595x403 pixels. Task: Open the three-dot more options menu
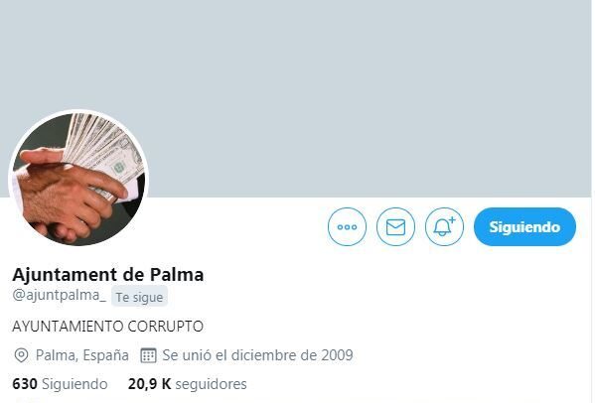(347, 226)
